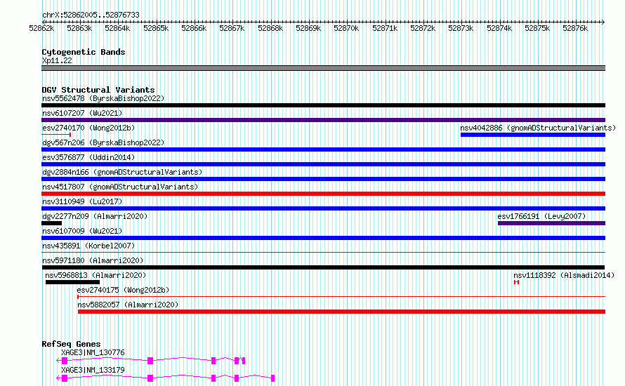Viewport: 625px width, 386px height.
Task: Click the 52863k ruler position
Action: pos(79,28)
